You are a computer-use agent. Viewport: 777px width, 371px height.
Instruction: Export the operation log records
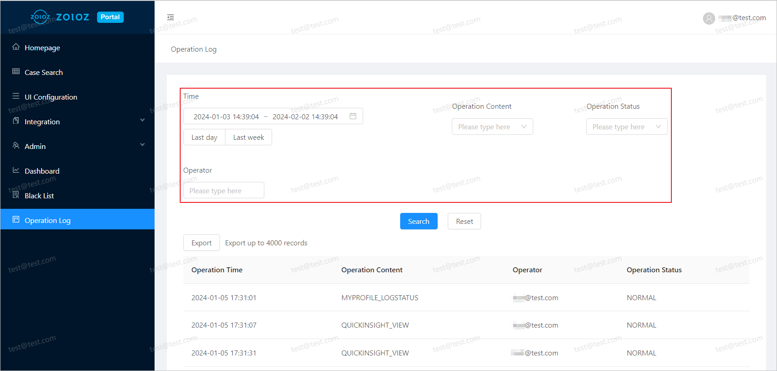click(201, 243)
